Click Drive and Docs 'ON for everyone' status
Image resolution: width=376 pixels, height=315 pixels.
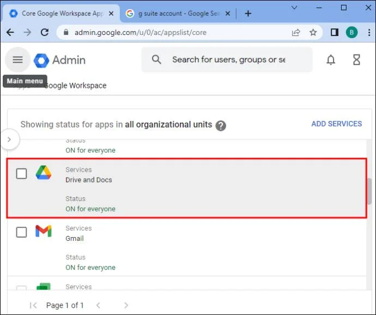click(90, 209)
